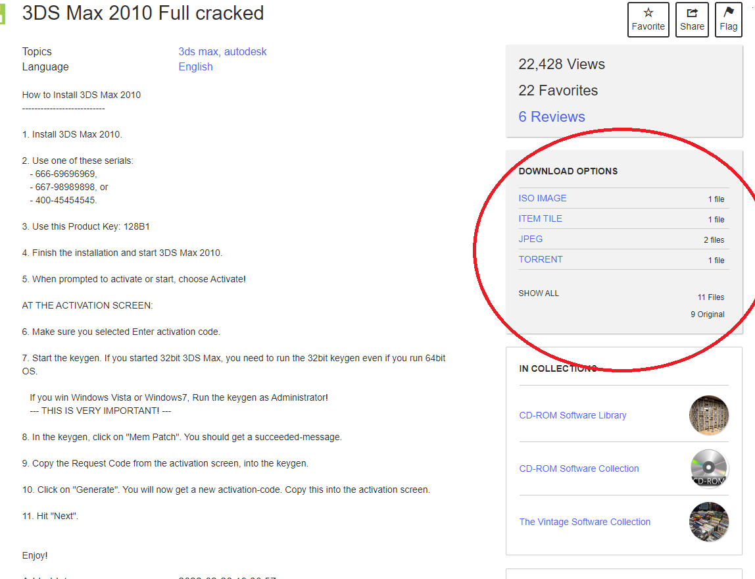The image size is (755, 579).
Task: Choose the TORRENT download option
Action: 540,259
